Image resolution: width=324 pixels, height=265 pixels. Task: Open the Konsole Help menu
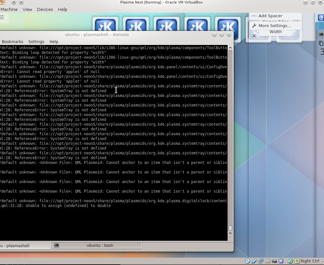pos(54,42)
